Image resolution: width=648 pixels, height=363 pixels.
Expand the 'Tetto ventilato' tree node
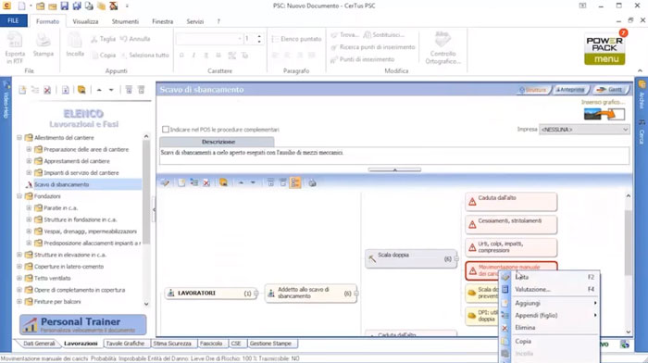pos(19,278)
